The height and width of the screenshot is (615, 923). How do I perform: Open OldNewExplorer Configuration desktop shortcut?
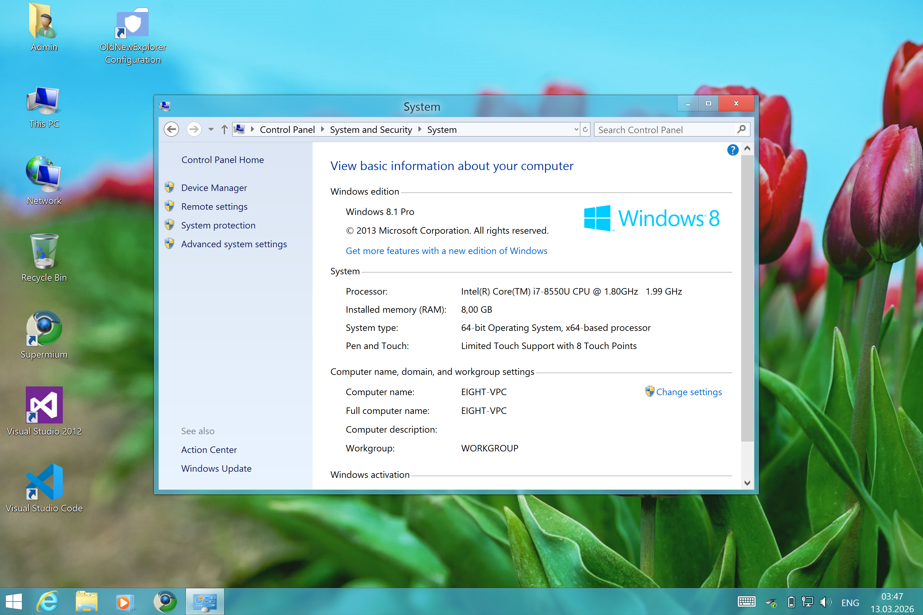pyautogui.click(x=133, y=35)
